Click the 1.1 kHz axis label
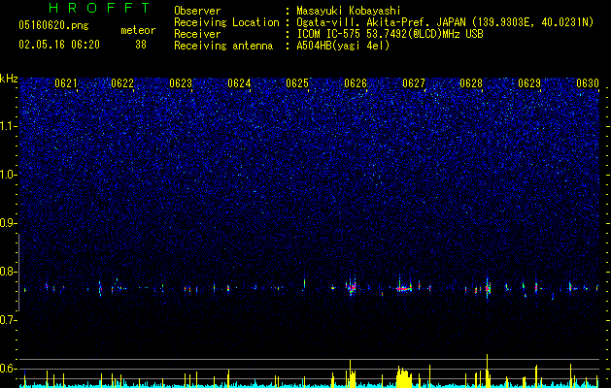 click(8, 126)
